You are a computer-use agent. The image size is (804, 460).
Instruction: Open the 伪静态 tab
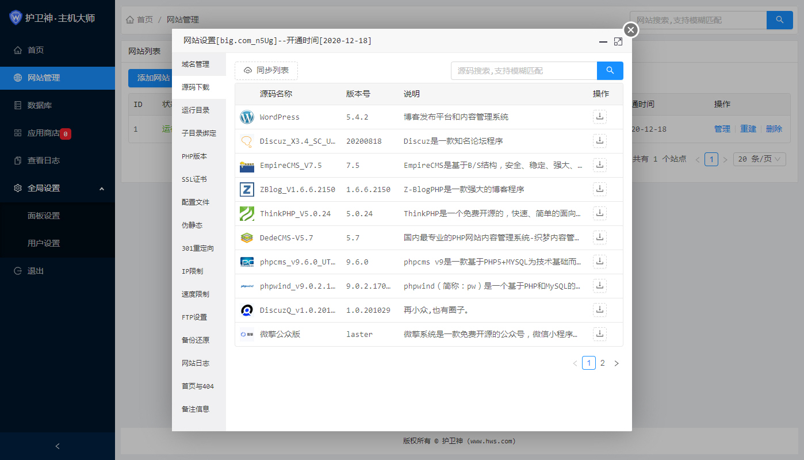point(199,225)
